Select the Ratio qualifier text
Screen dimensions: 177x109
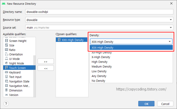point(12,50)
